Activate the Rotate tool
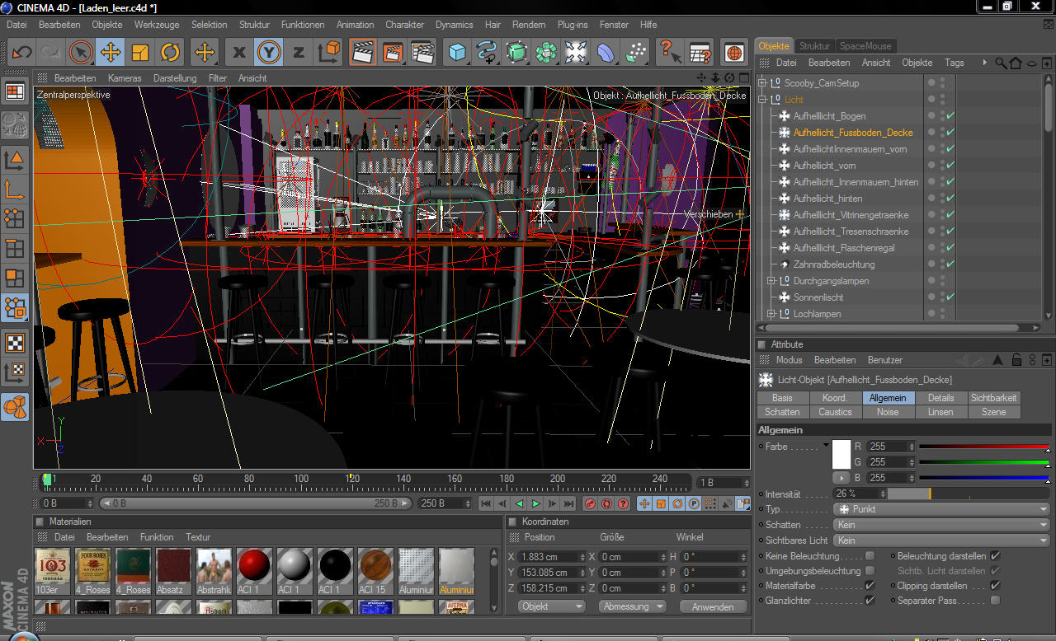Viewport: 1056px width, 641px height. coord(170,53)
